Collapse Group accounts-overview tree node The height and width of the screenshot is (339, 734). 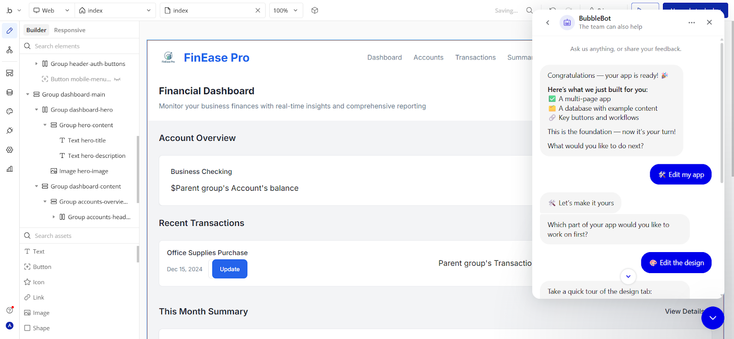45,202
